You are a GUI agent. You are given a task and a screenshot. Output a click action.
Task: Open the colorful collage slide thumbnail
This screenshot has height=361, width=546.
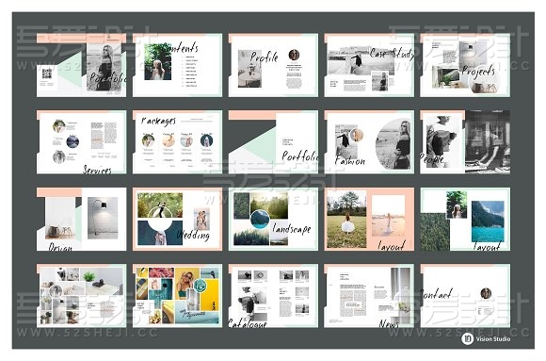tap(177, 296)
